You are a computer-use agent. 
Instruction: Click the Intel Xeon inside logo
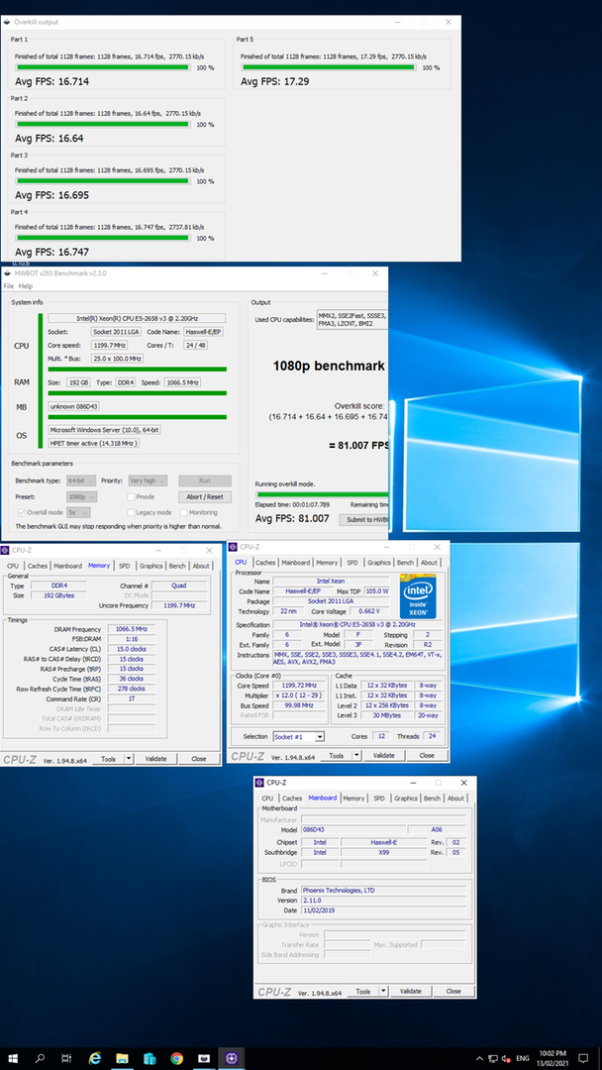417,597
